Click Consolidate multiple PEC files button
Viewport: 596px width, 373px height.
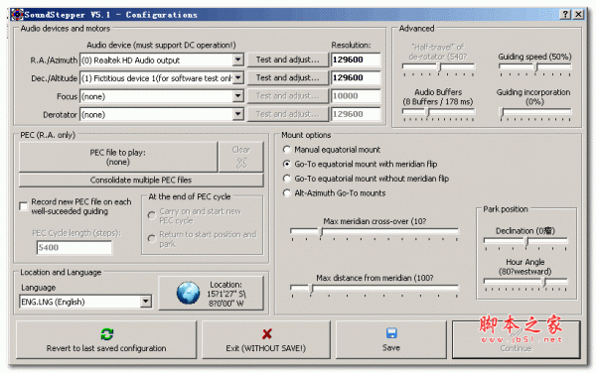(141, 180)
